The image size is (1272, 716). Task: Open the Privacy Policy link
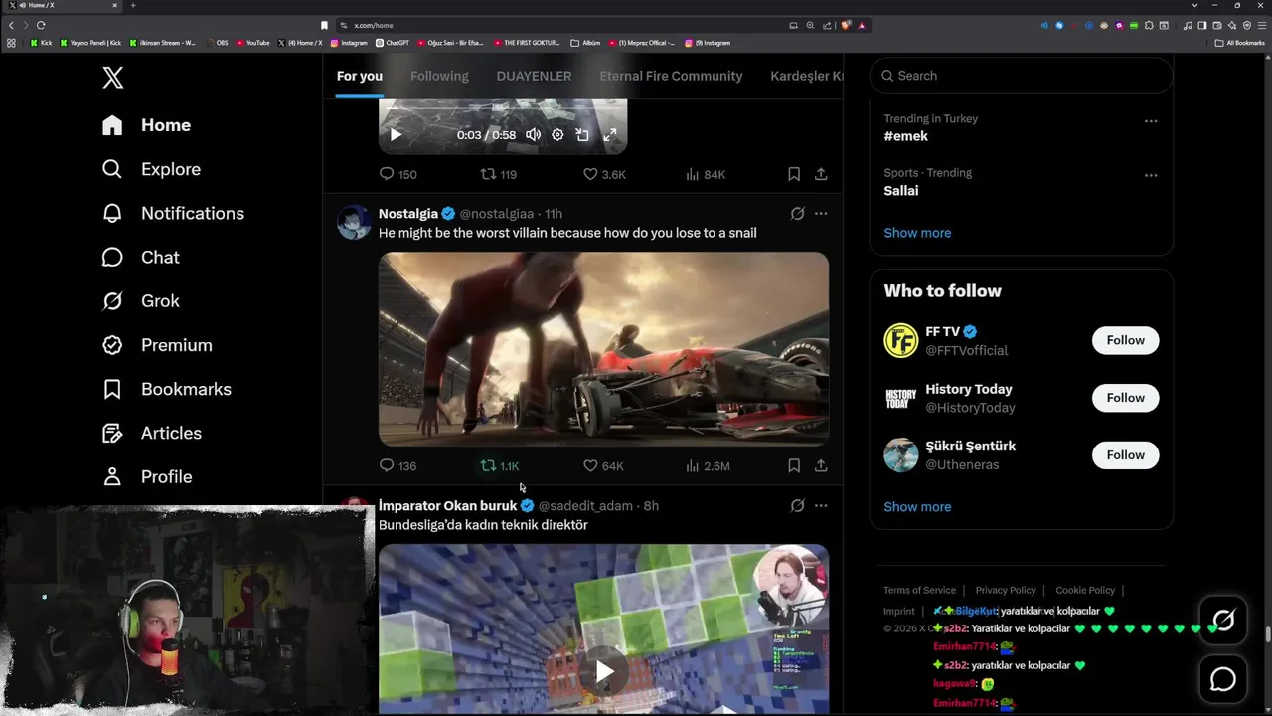pos(1006,590)
